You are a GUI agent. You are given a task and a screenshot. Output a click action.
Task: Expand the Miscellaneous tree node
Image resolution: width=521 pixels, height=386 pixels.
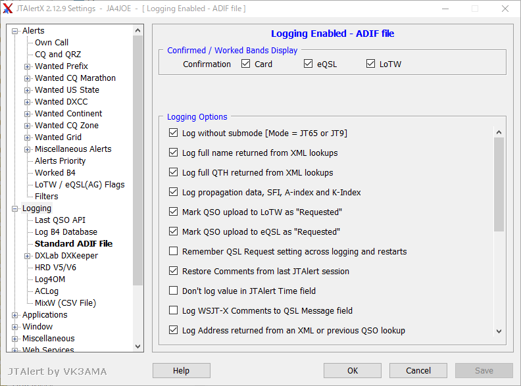pos(14,339)
